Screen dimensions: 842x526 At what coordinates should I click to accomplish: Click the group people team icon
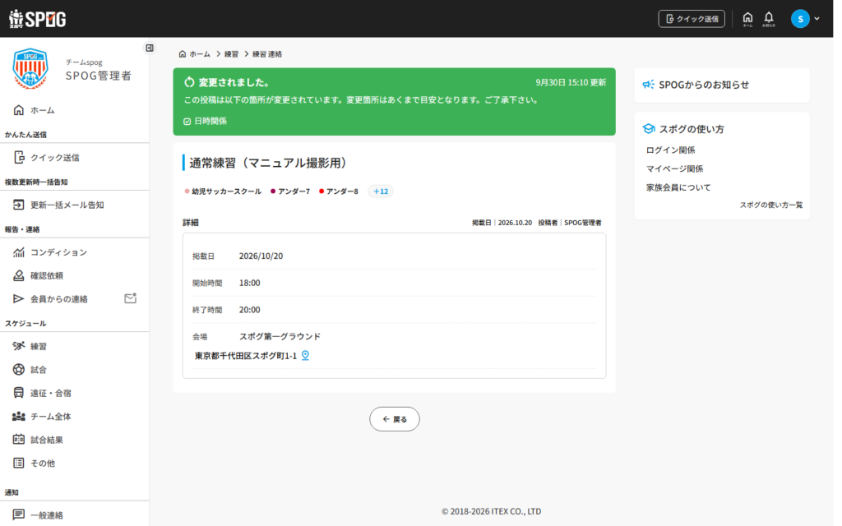click(x=19, y=416)
